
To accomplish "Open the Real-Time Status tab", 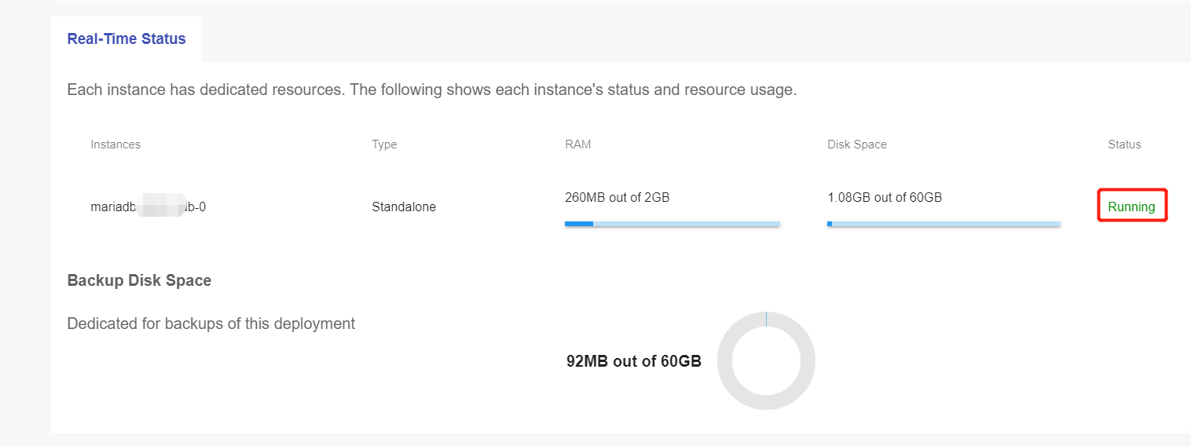I will 126,39.
